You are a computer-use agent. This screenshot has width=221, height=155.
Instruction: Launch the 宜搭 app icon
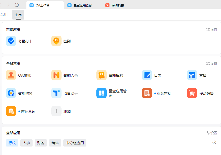(x=192, y=75)
